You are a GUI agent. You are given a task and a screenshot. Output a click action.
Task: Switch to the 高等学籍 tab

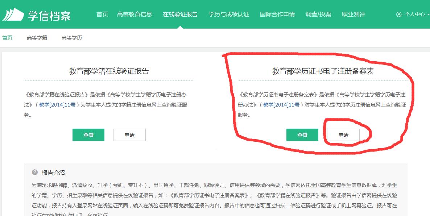pos(37,38)
